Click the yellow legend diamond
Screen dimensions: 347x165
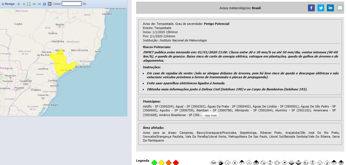click(162, 163)
